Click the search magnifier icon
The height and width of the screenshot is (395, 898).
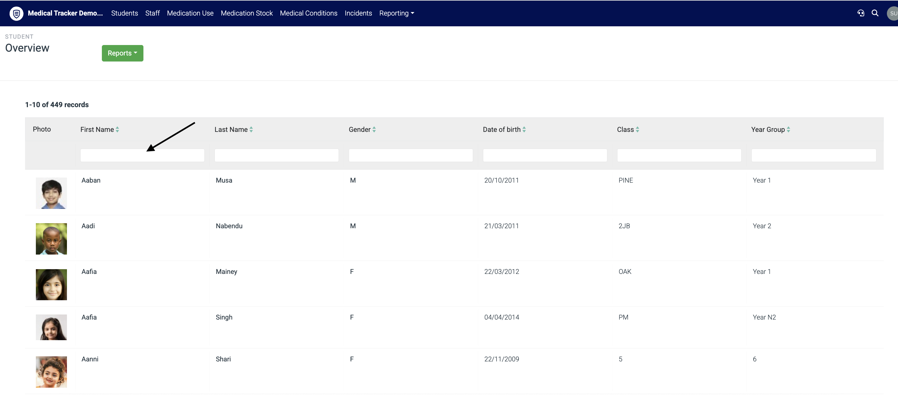(x=875, y=13)
